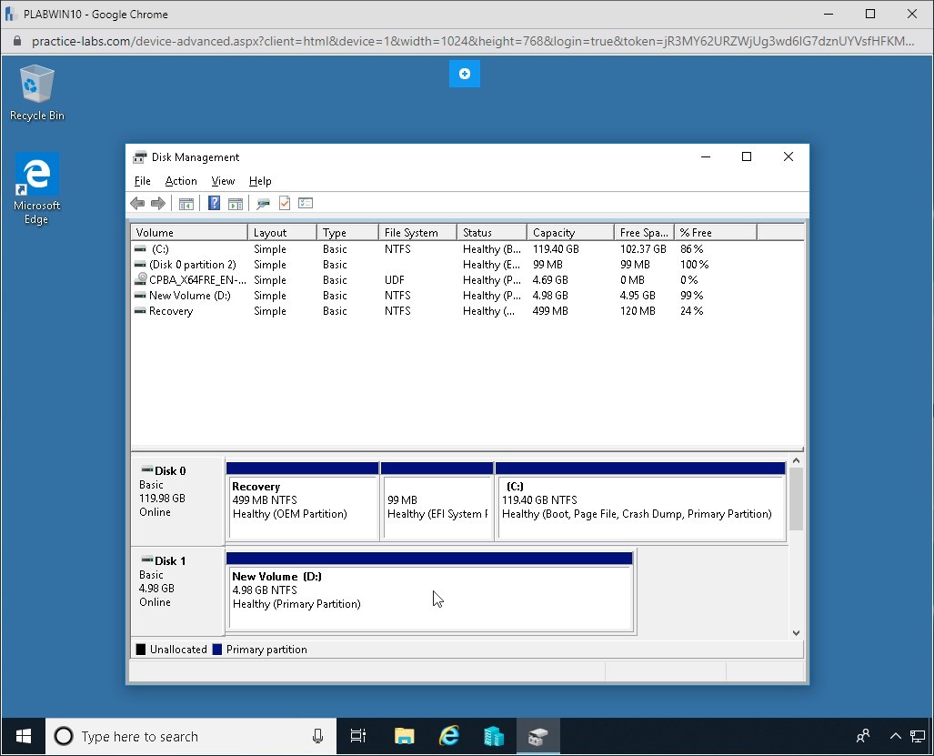Open the blue server icon on the taskbar
Viewport: 934px width, 756px height.
494,736
